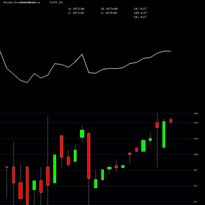
Task: Click the 995 price axis label
Action: (195, 170)
